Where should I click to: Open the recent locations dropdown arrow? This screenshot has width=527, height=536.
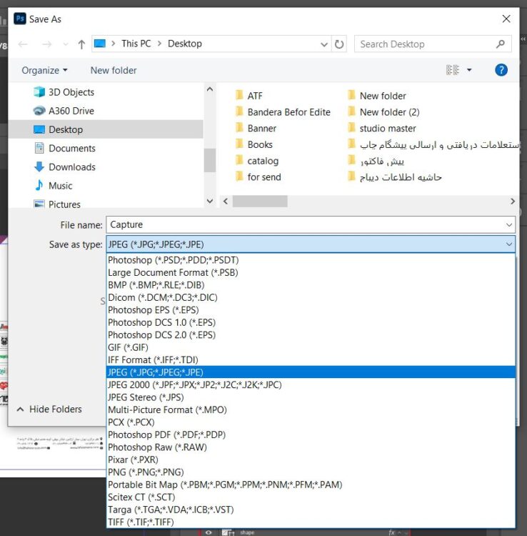pos(66,44)
